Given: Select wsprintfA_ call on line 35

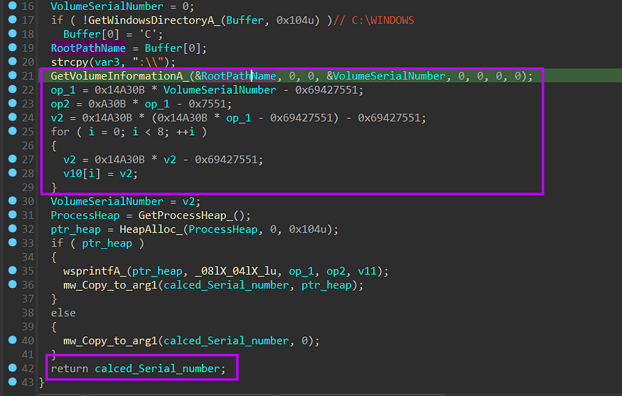Looking at the screenshot, I should point(95,271).
